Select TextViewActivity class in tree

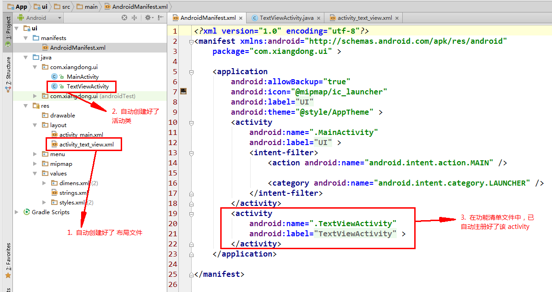[x=88, y=86]
